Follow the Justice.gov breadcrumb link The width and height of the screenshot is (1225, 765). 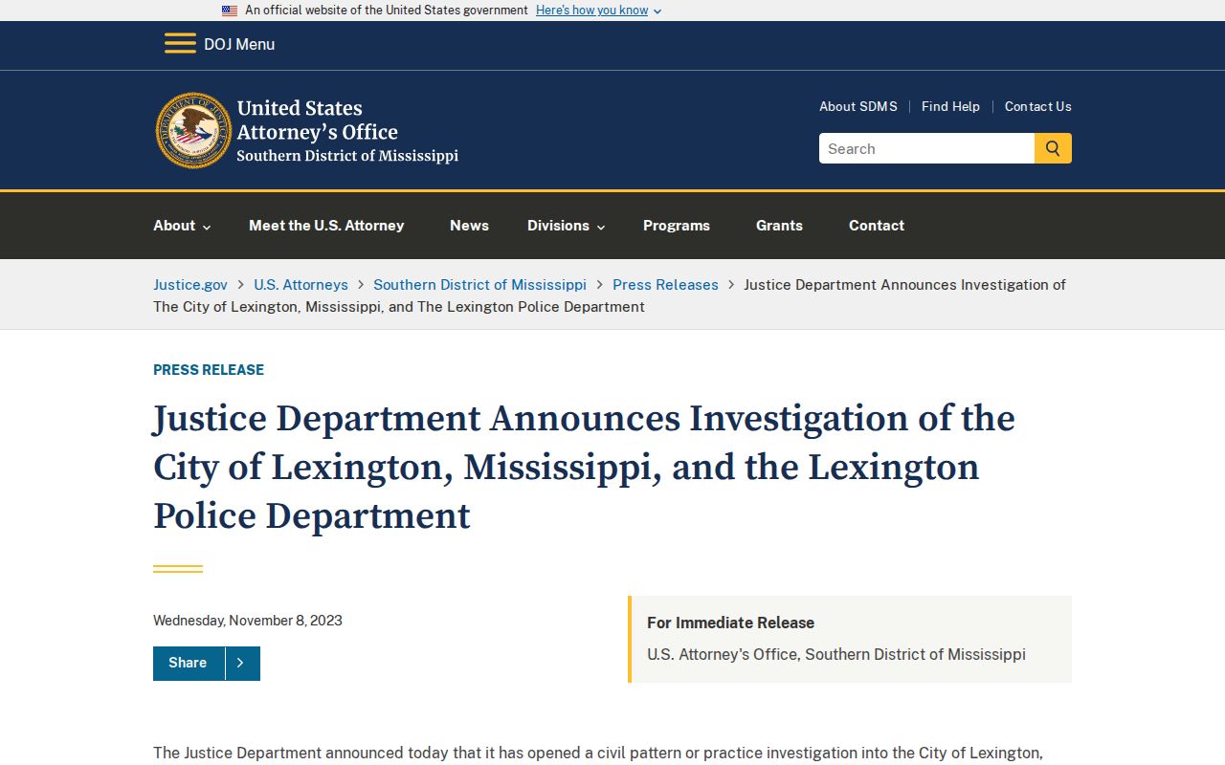(190, 284)
